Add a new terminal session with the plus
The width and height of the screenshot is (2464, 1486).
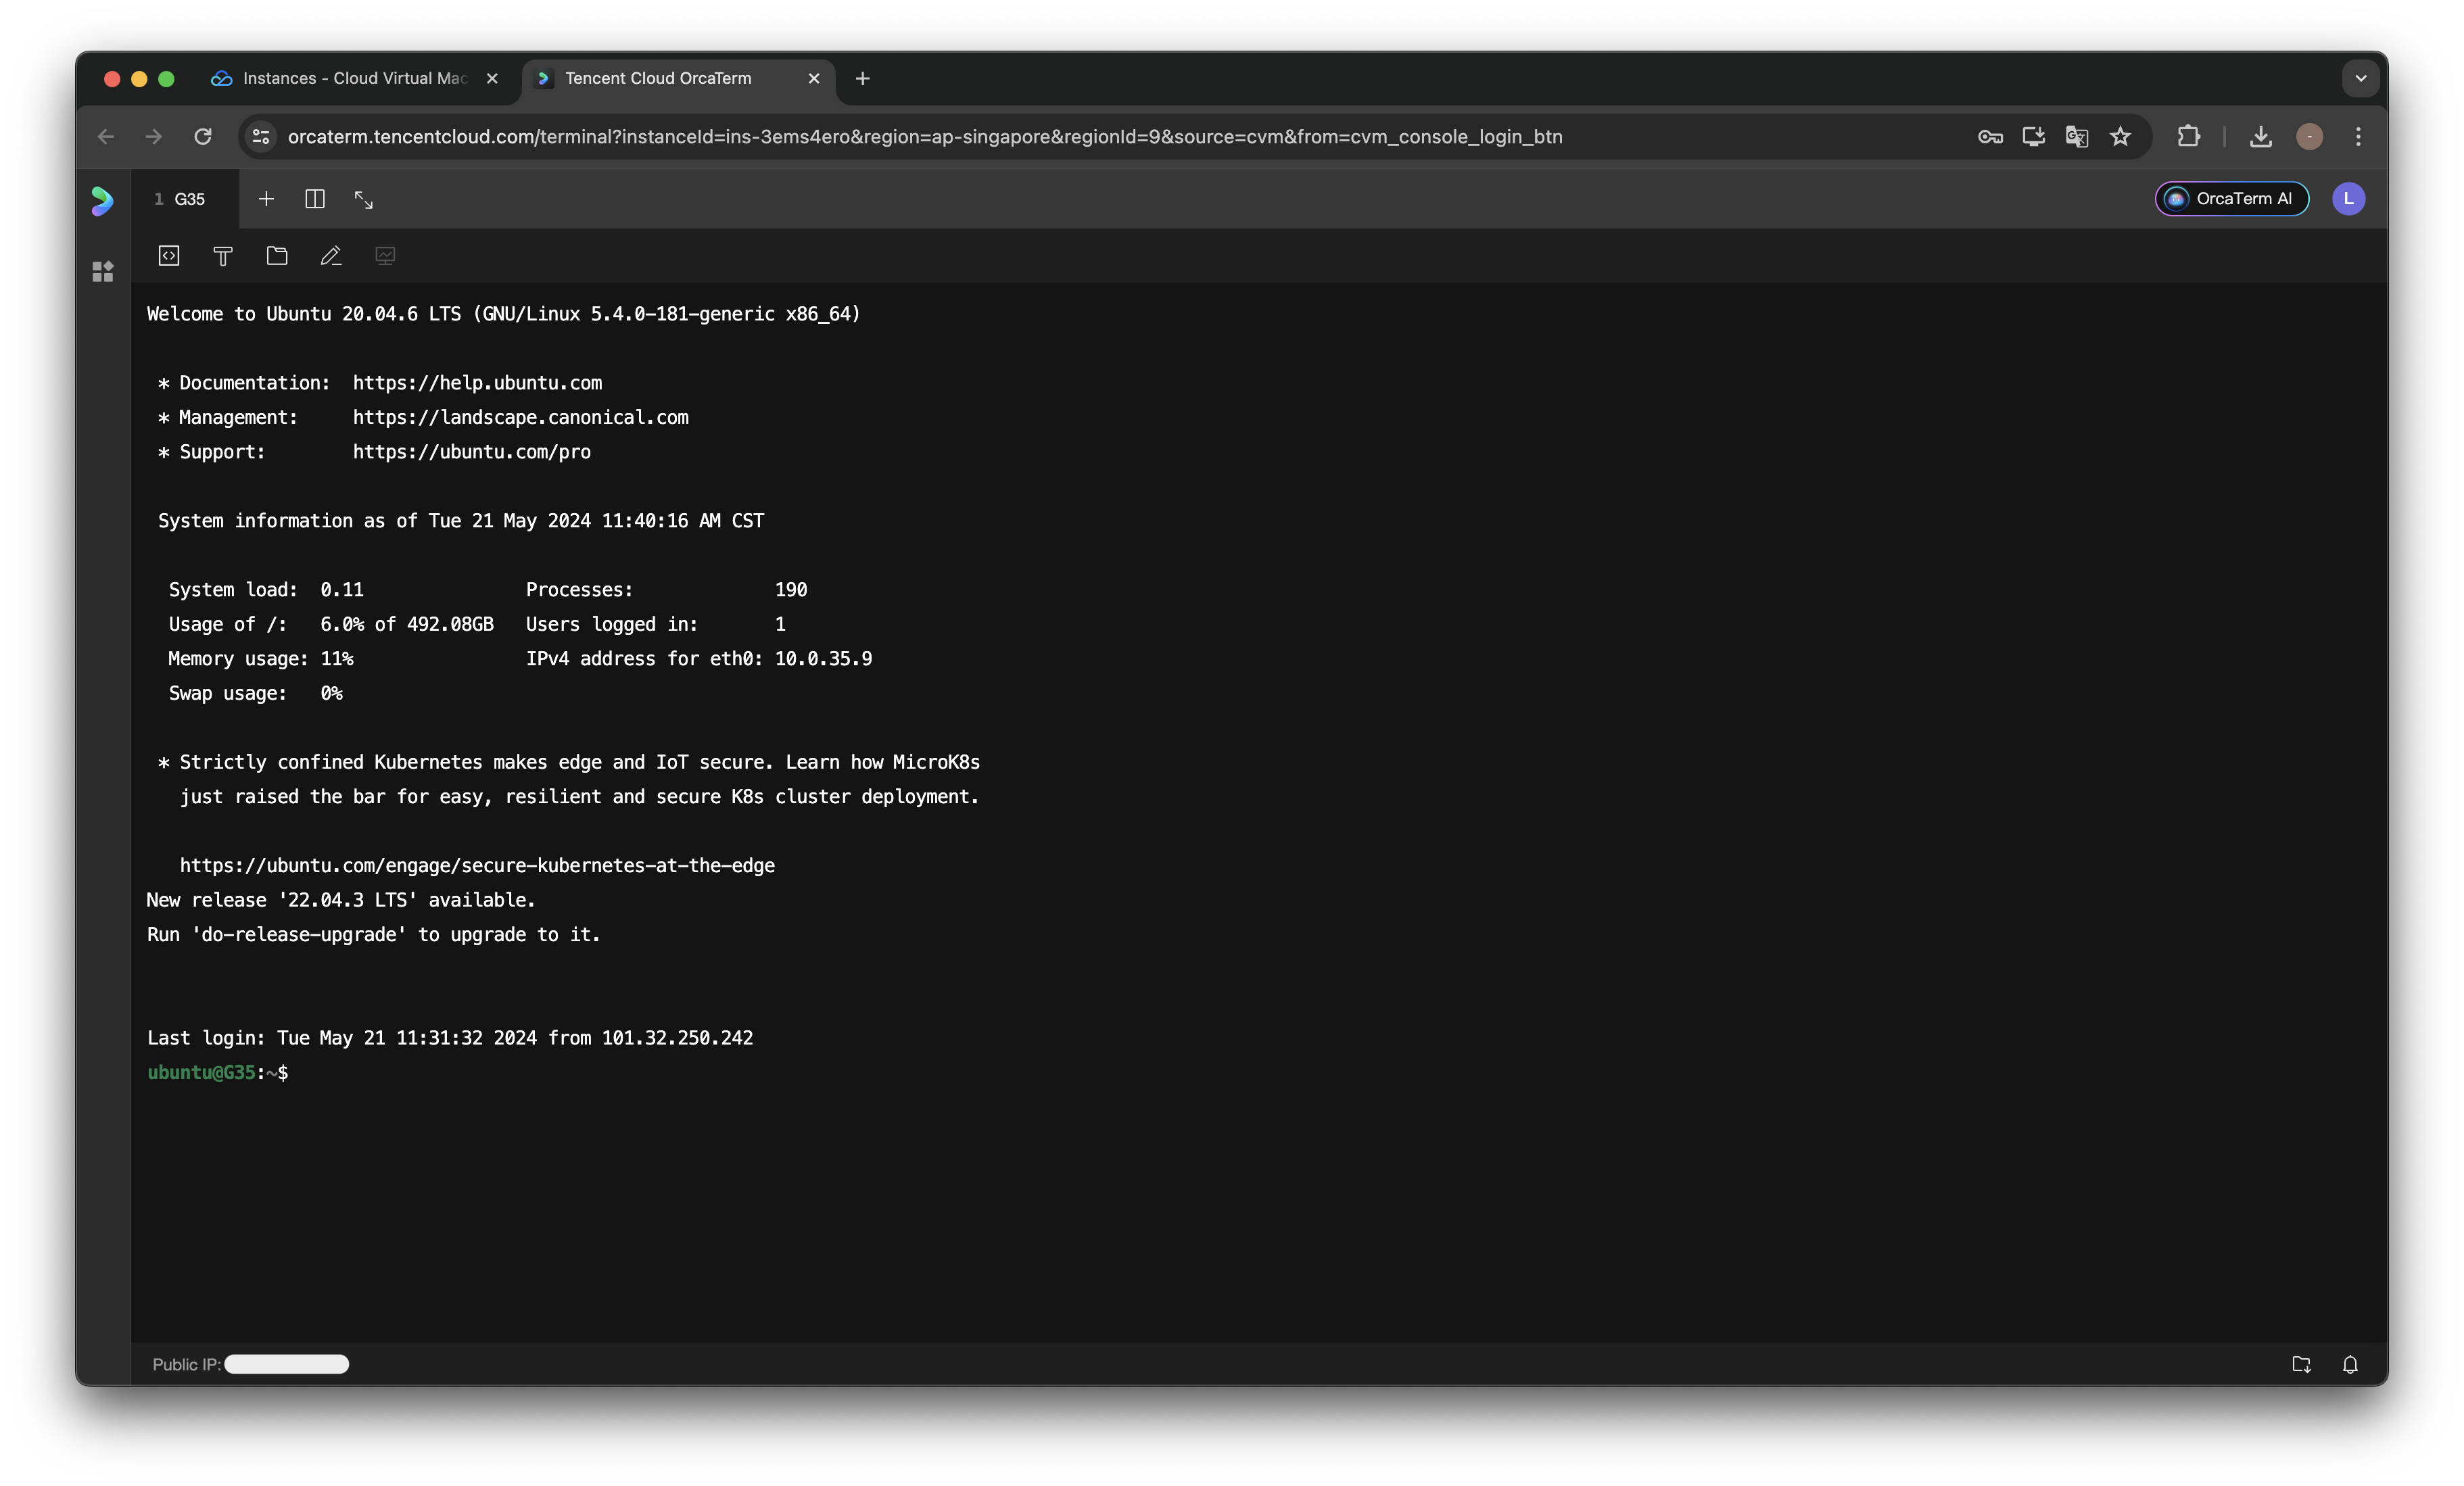pyautogui.click(x=266, y=199)
